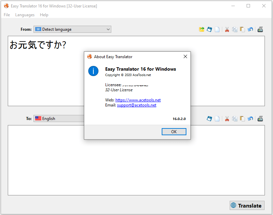Viewport: 273px width, 215px height.
Task: Open the To language English dropdown
Action: click(x=59, y=118)
